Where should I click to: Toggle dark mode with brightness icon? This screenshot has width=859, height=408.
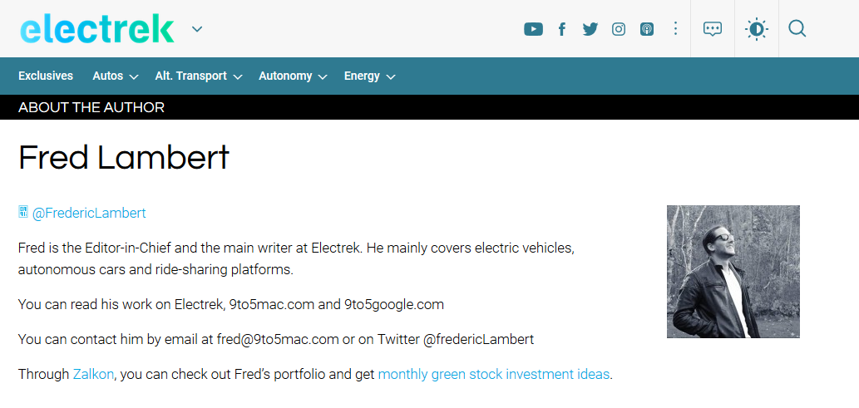[756, 29]
